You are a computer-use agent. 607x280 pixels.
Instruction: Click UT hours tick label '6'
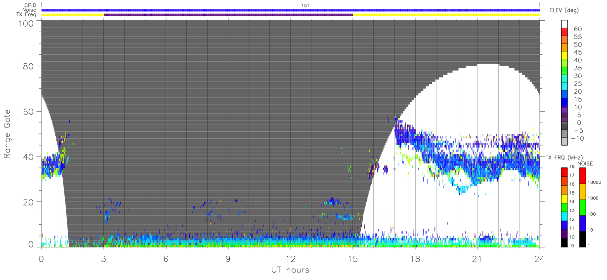click(166, 258)
